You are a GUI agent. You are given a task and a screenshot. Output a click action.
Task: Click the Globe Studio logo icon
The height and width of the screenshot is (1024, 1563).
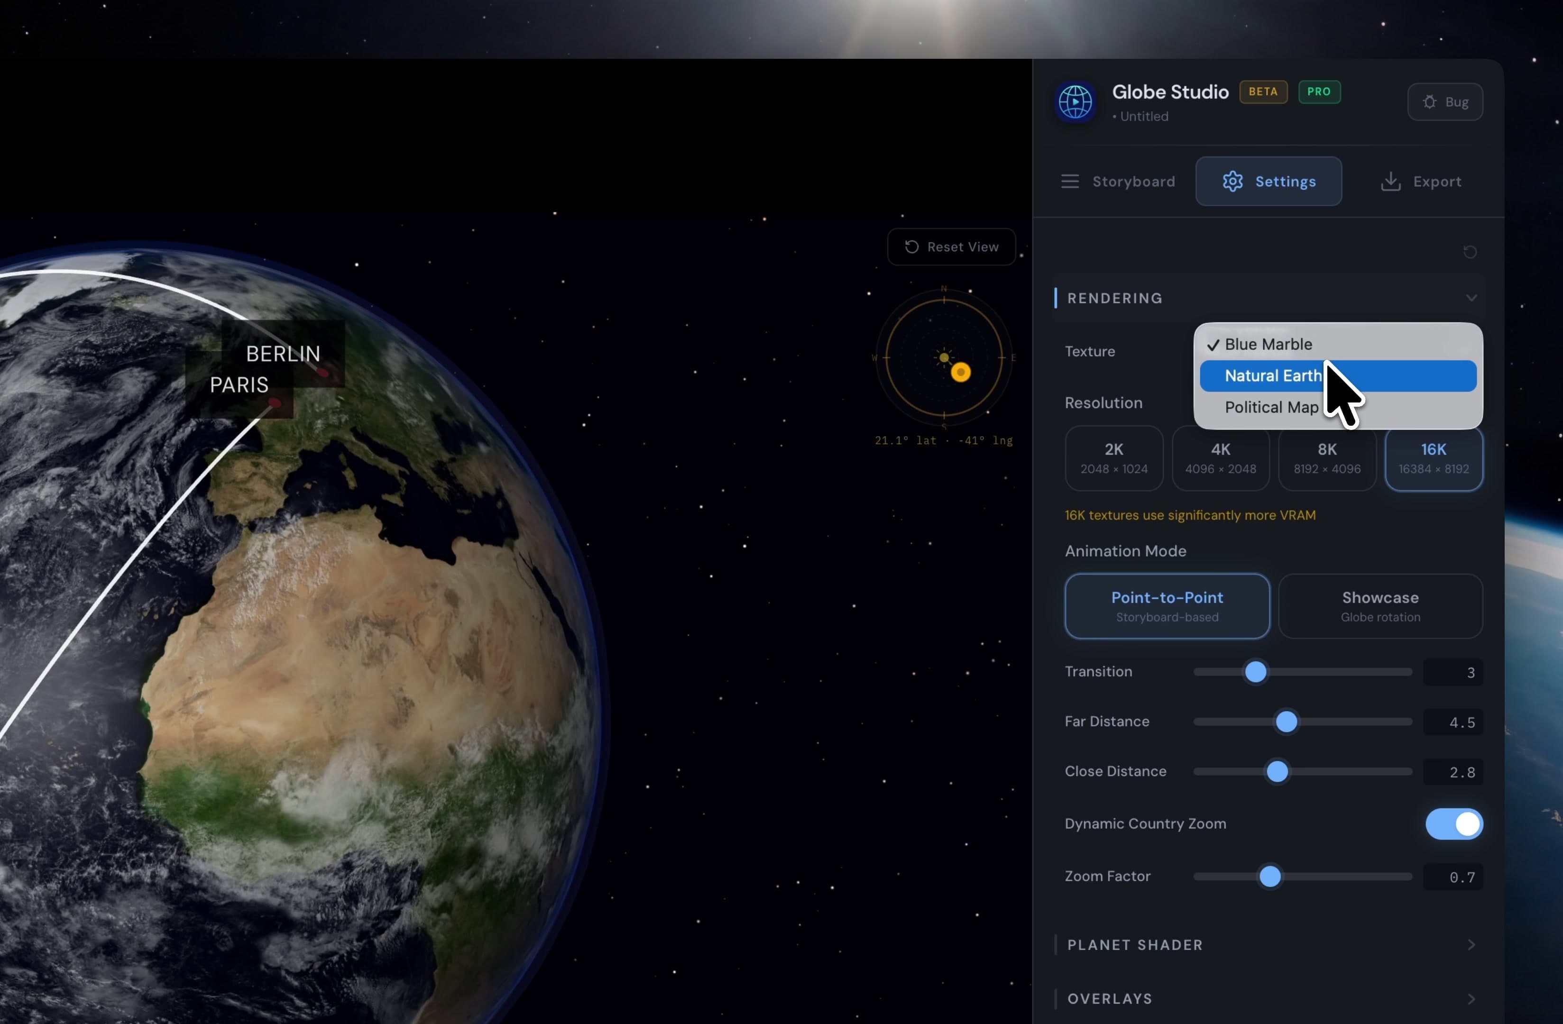click(x=1075, y=102)
